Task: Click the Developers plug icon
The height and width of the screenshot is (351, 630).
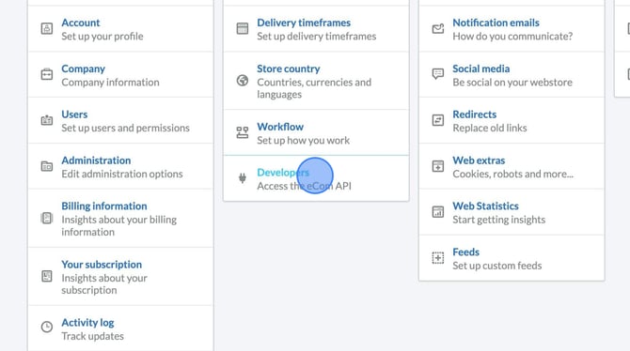Action: [x=243, y=178]
